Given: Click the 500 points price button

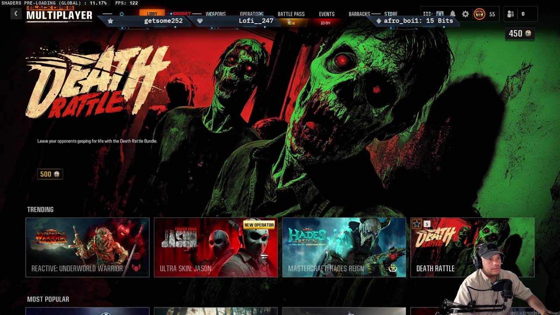Looking at the screenshot, I should click(x=50, y=174).
